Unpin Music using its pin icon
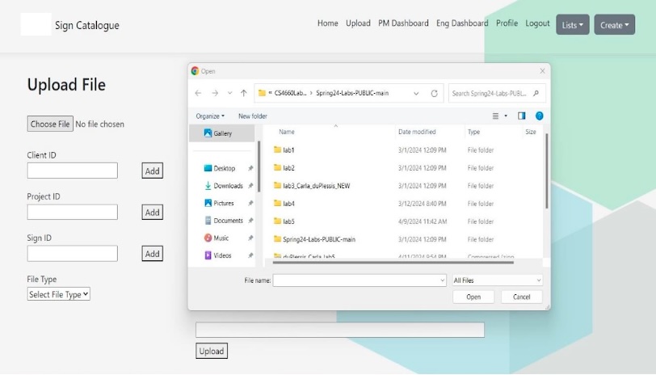Viewport: 656px width, 375px height. (250, 238)
